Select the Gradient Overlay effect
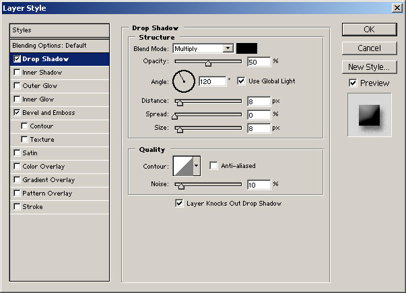 (48, 180)
